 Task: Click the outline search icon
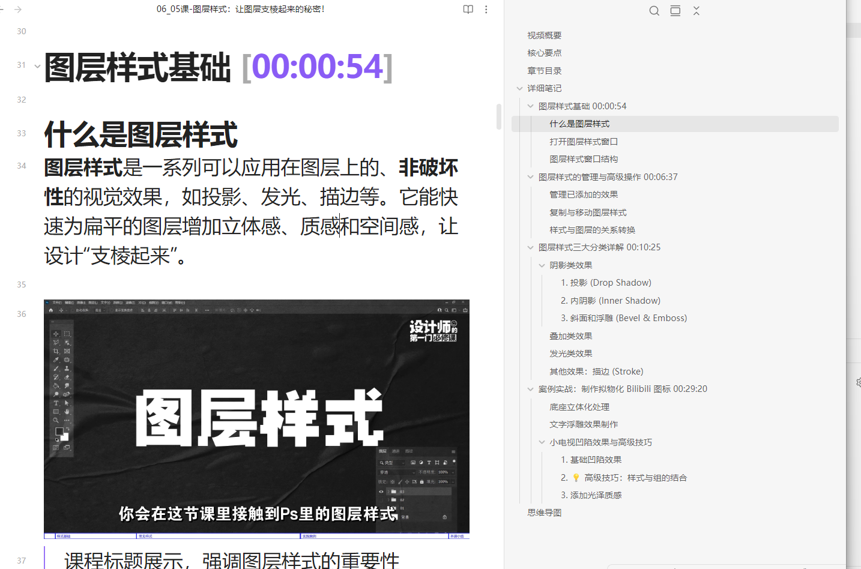tap(654, 11)
